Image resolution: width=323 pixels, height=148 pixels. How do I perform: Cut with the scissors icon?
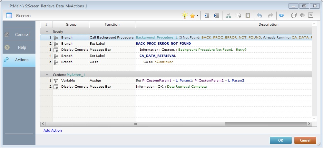tap(229, 15)
